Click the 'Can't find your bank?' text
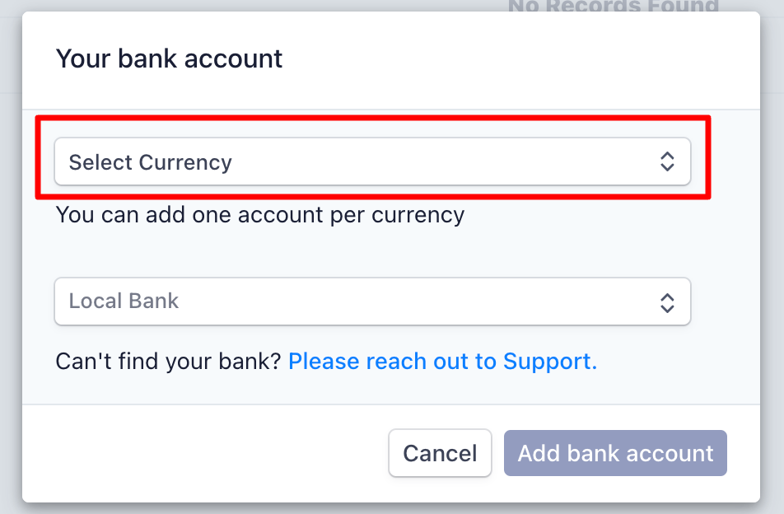784x514 pixels. click(169, 361)
